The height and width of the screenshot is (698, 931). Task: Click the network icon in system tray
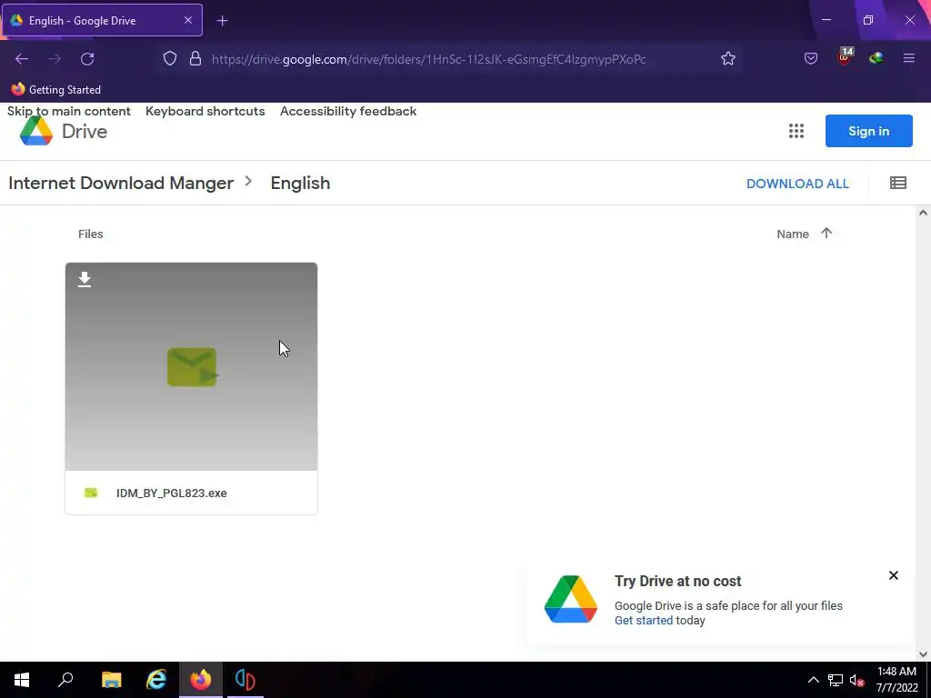coord(836,680)
